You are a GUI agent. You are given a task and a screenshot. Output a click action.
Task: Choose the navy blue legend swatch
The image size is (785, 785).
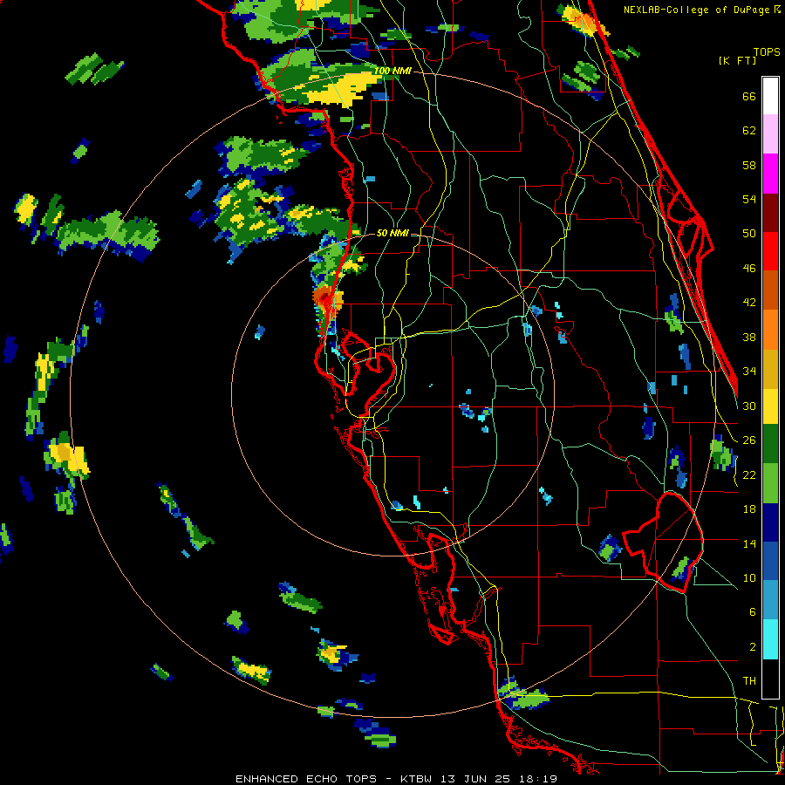(770, 522)
